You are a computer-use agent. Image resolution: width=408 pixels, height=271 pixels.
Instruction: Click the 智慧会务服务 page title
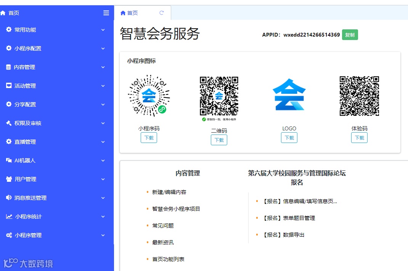coord(160,34)
